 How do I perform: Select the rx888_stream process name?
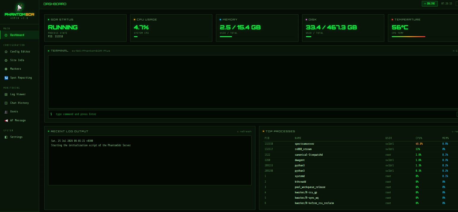(x=303, y=149)
